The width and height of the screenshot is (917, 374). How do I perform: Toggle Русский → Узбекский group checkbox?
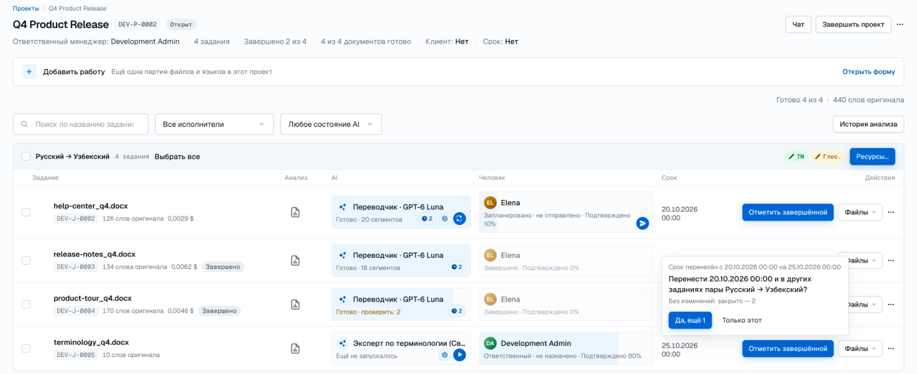(26, 157)
